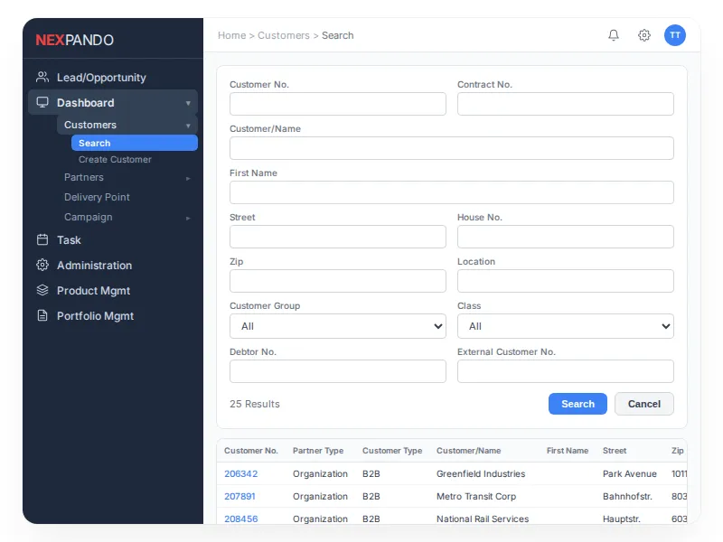Select the Dashboard monitor icon

click(41, 102)
